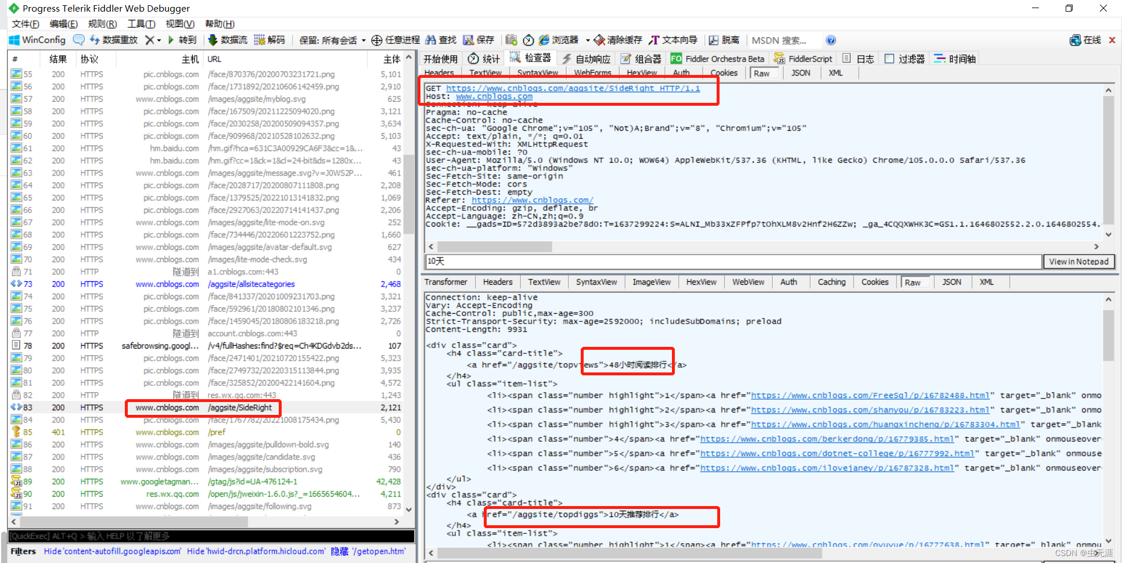Viewport: 1122px width, 563px height.
Task: Open 保留: 所有会话 keep dropdown
Action: point(332,40)
